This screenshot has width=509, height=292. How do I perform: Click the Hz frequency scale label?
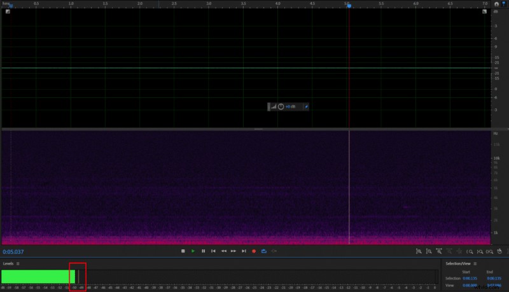click(496, 134)
